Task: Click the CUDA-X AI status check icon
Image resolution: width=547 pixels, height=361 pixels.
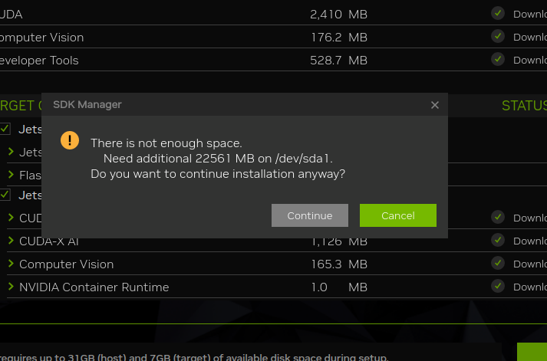Action: pyautogui.click(x=498, y=240)
